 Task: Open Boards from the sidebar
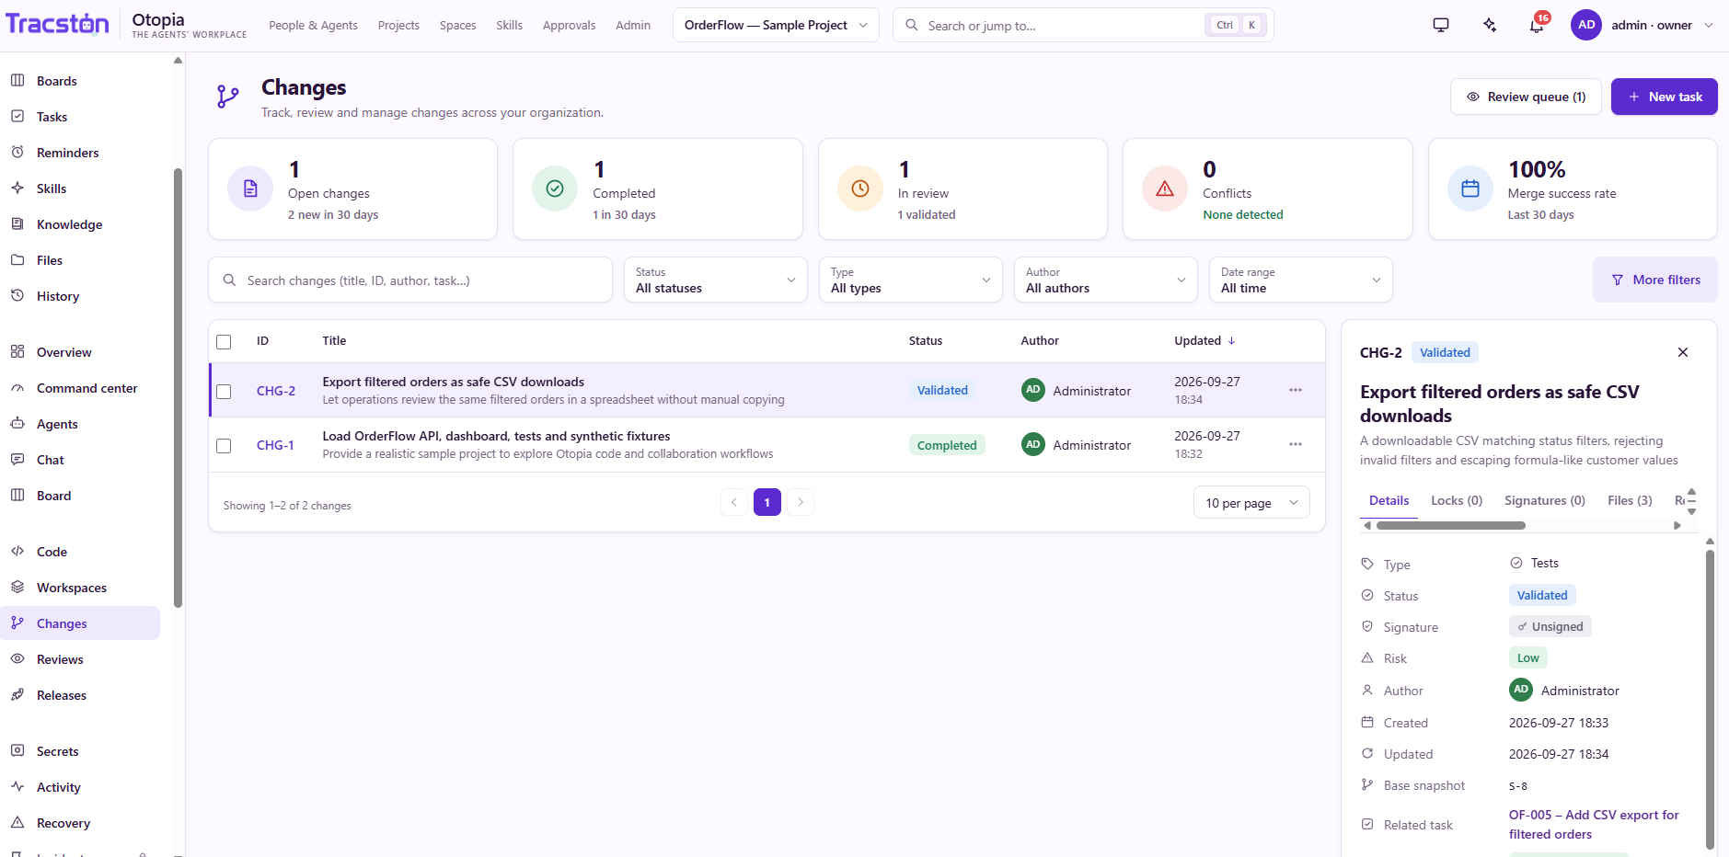80,81
